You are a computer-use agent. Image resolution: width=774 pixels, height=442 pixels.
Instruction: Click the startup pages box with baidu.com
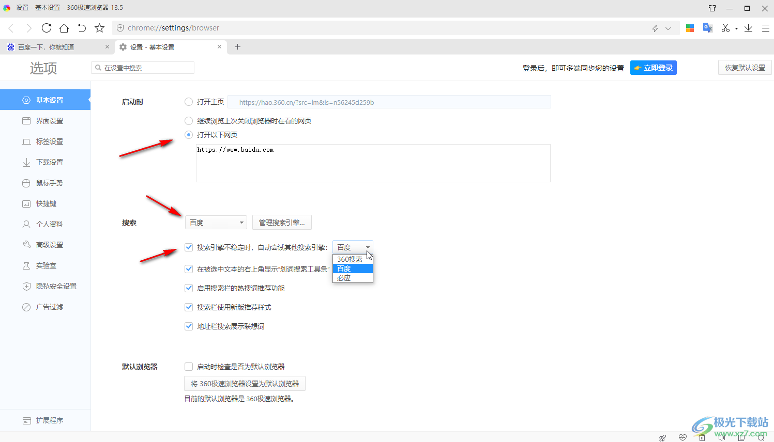point(373,163)
